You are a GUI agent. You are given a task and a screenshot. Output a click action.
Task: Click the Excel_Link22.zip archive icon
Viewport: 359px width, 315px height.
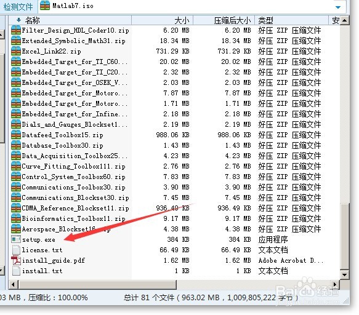pos(16,51)
